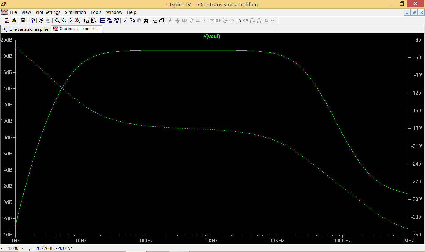Click the Cut scissors icon
The height and width of the screenshot is (252, 425).
[125, 20]
